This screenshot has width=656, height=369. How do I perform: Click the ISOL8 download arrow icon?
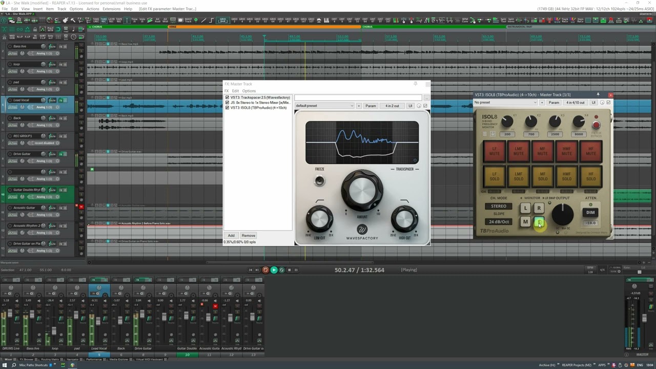pos(493,134)
